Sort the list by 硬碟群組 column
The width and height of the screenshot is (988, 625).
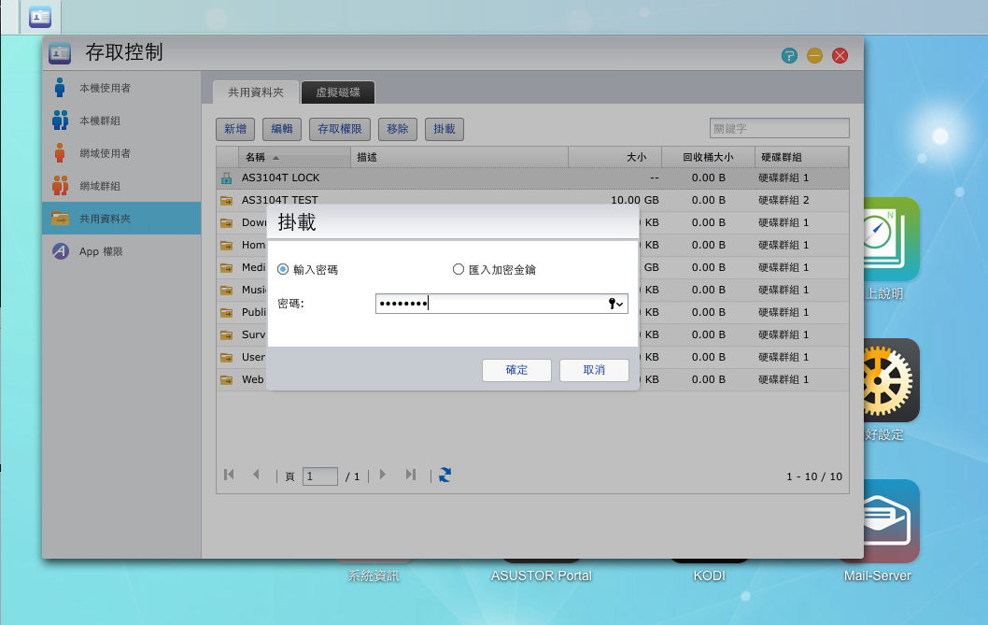(x=801, y=157)
